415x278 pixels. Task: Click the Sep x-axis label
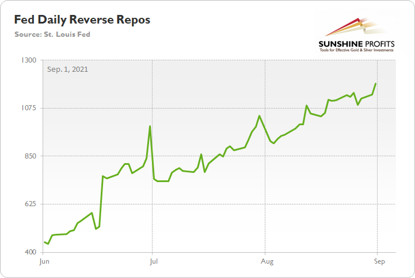tap(379, 261)
